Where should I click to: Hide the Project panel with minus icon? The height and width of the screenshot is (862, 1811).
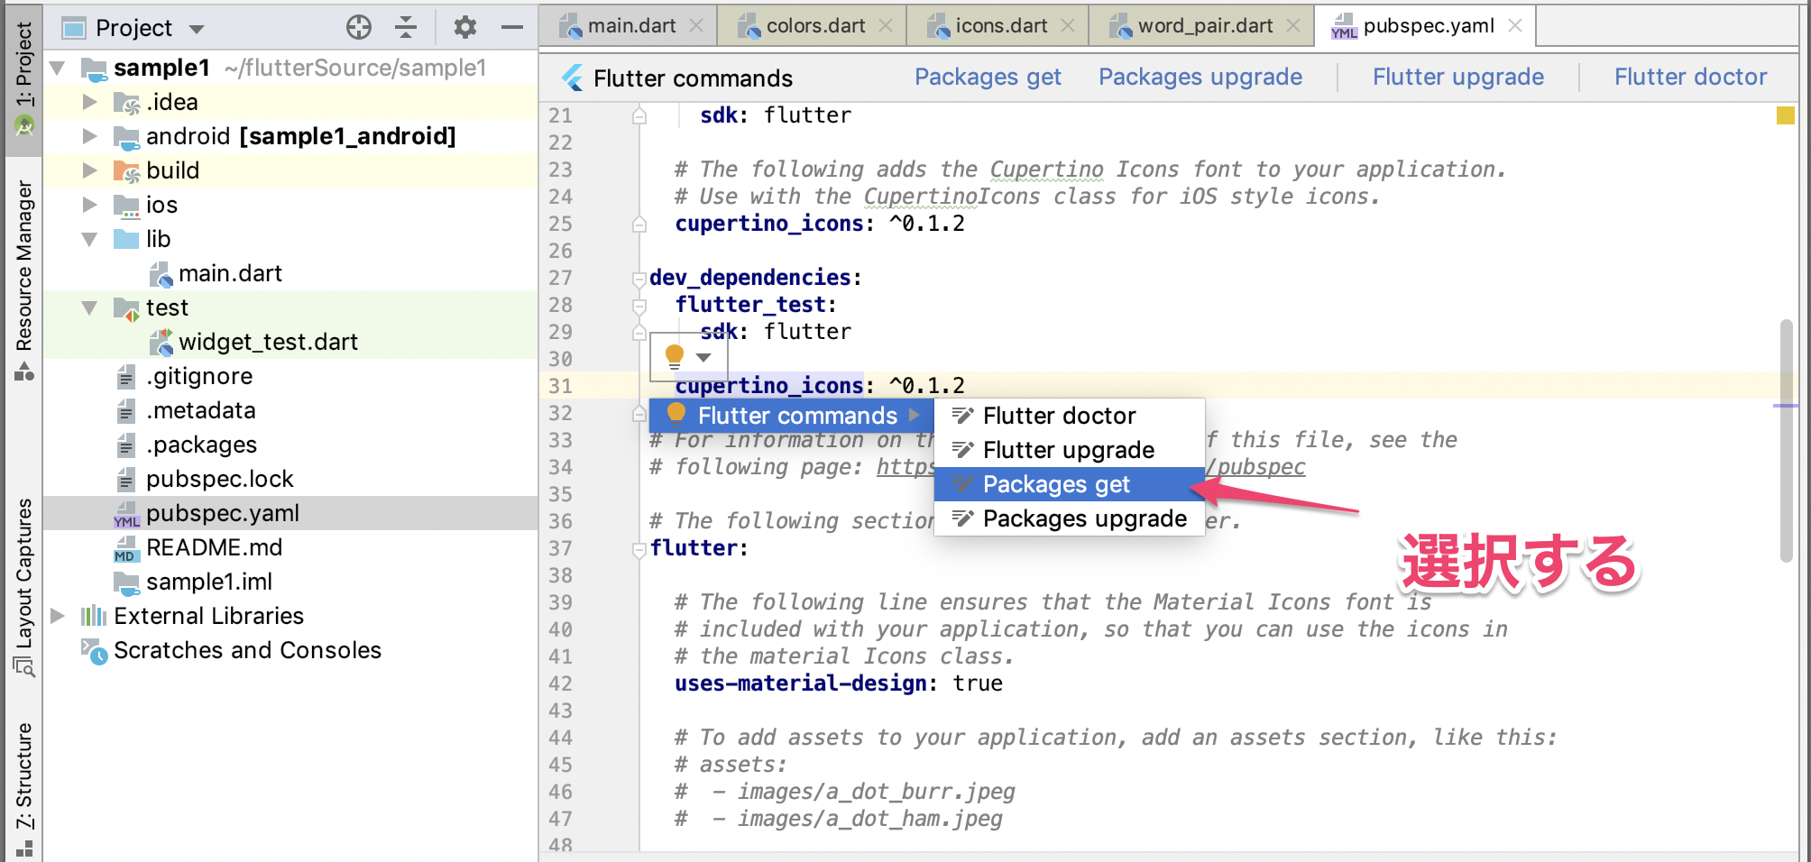coord(512,28)
